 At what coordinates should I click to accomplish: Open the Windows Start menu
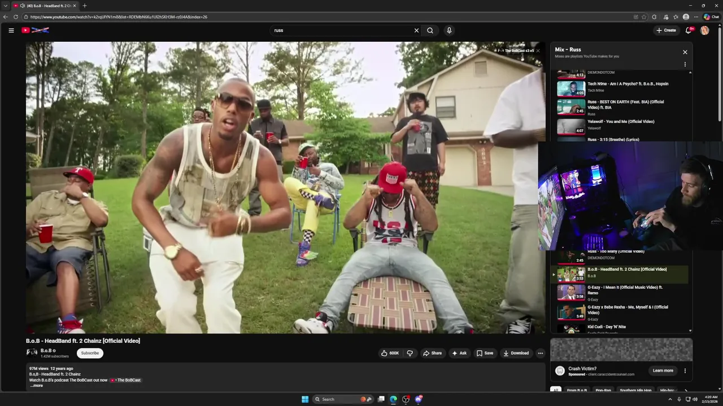click(305, 399)
